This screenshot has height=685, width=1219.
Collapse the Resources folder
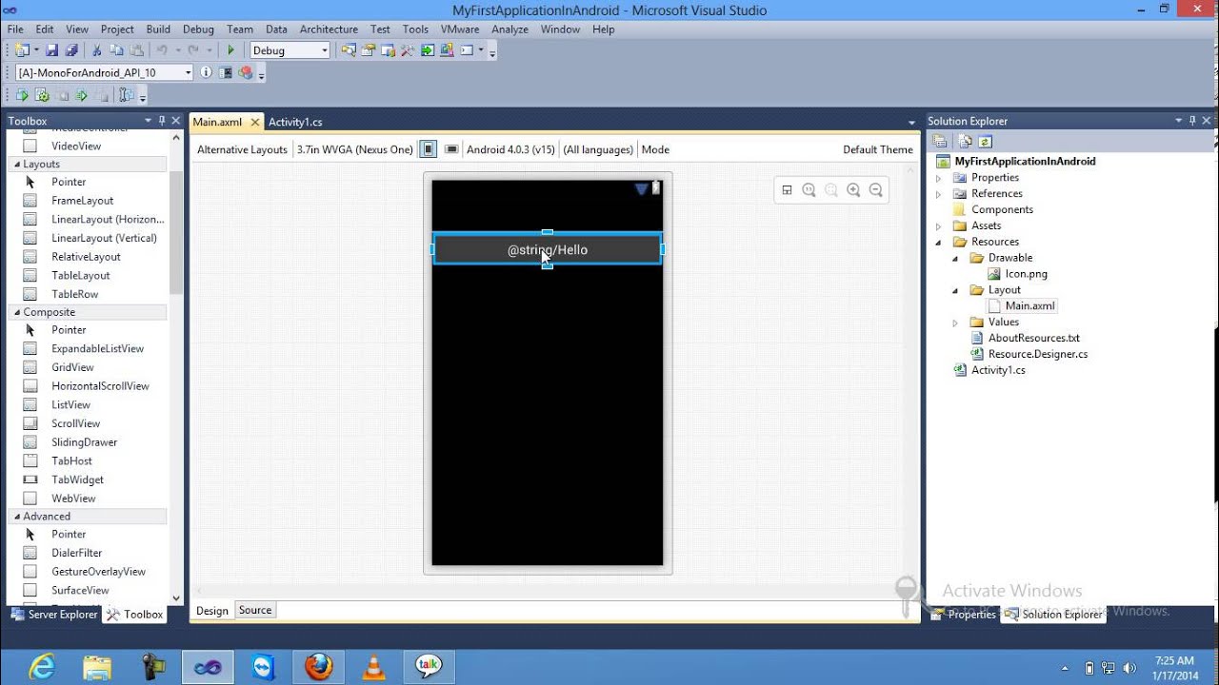(x=938, y=242)
